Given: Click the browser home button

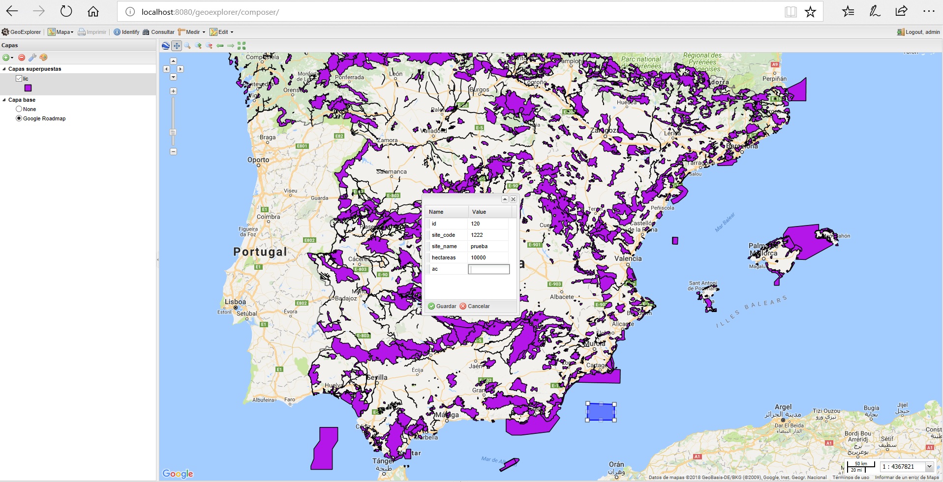Looking at the screenshot, I should coord(93,11).
